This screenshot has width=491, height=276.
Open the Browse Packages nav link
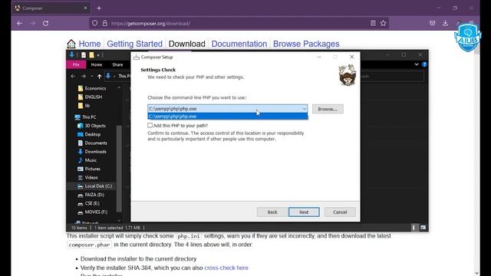(306, 44)
